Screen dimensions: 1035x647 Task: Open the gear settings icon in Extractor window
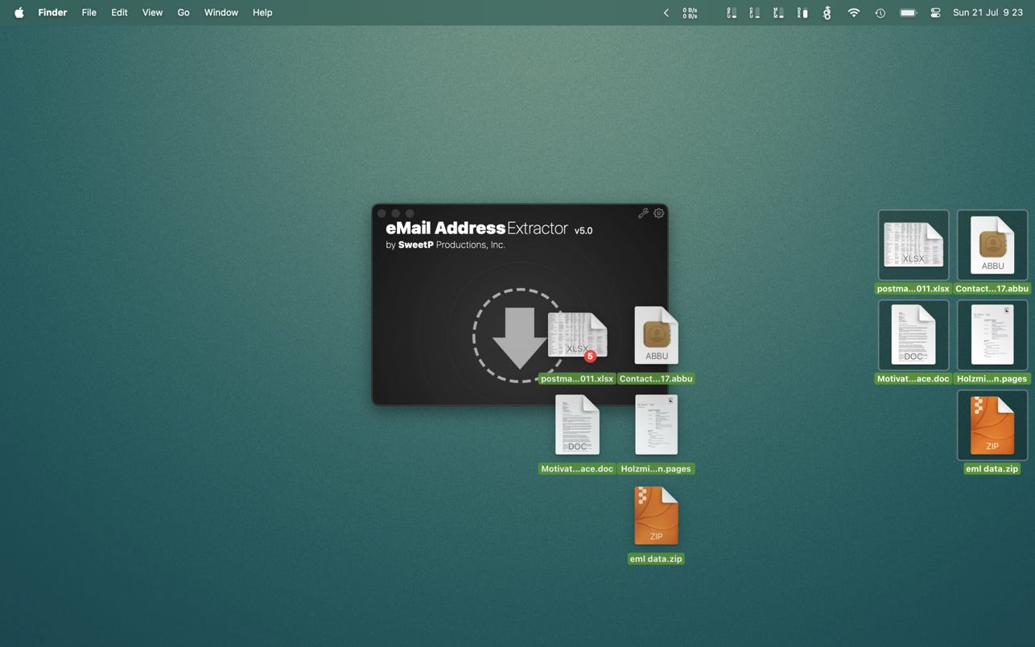tap(659, 213)
